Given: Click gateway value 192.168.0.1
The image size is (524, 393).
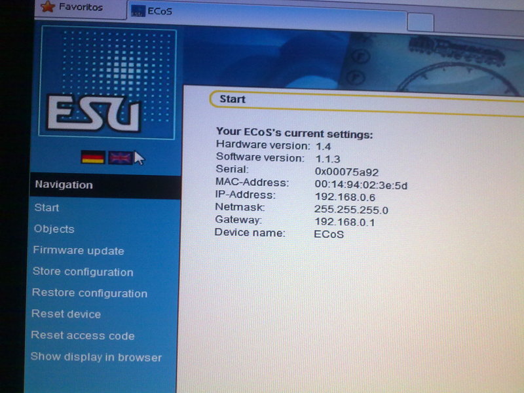Looking at the screenshot, I should coord(345,222).
